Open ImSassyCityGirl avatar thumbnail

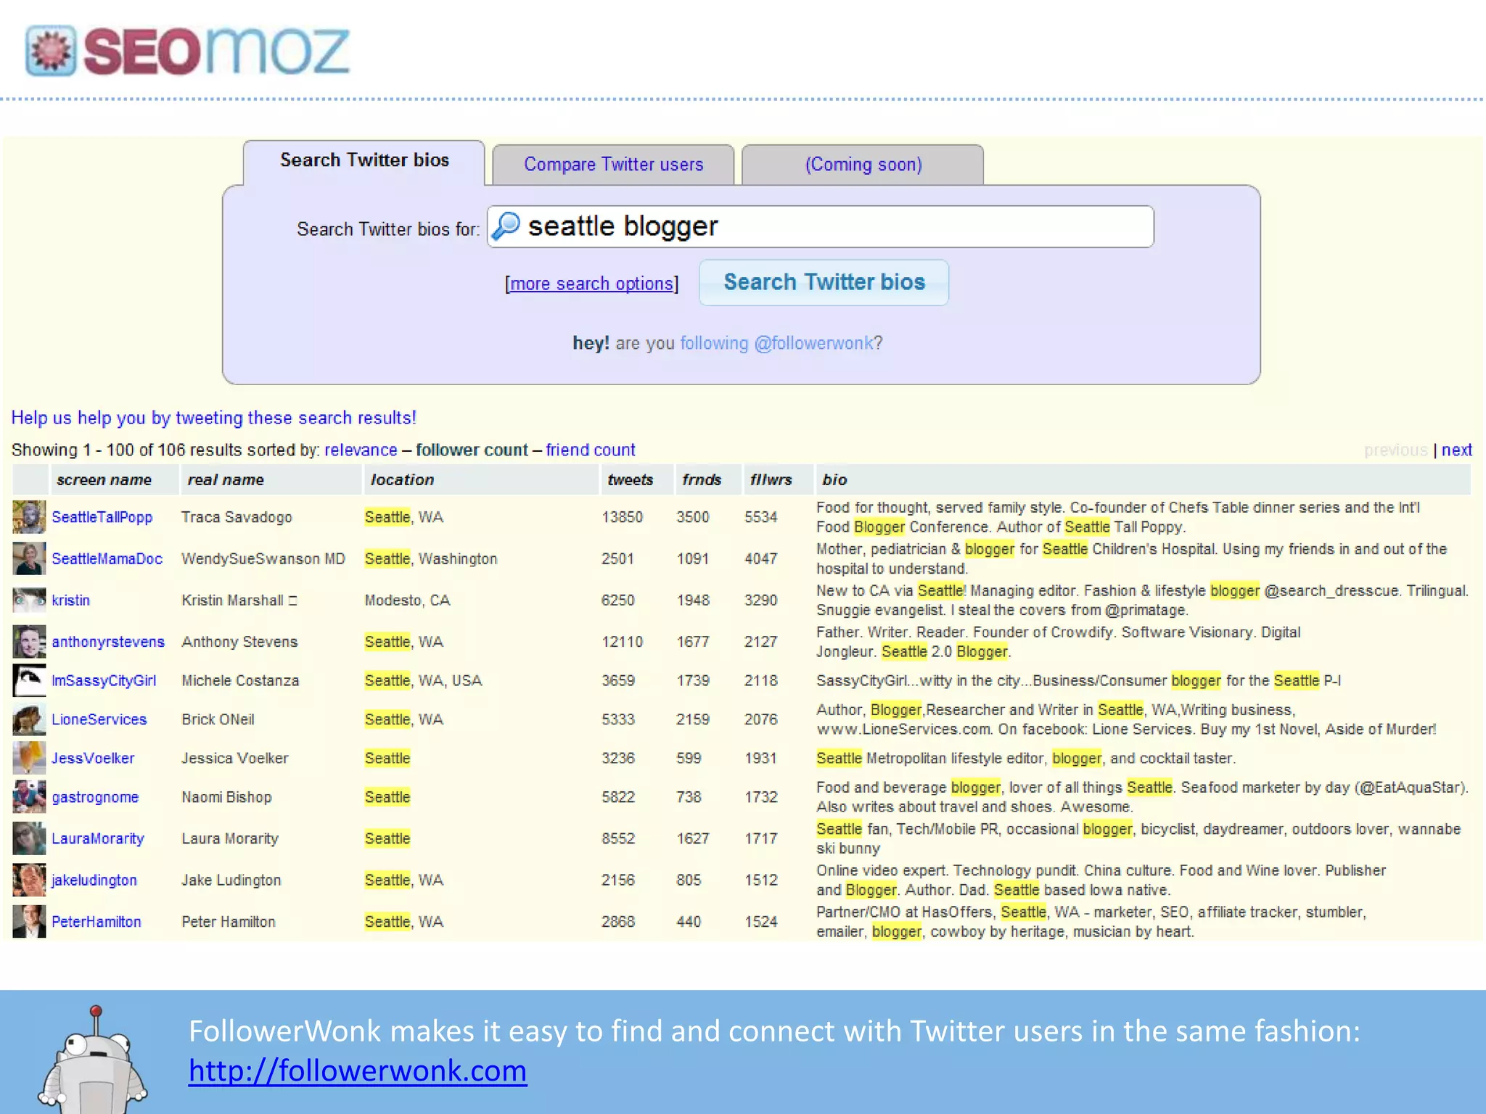coord(29,680)
